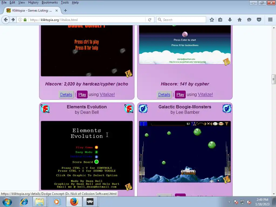Open the Tools menu
Image resolution: width=276 pixels, height=207 pixels.
[x=65, y=2]
